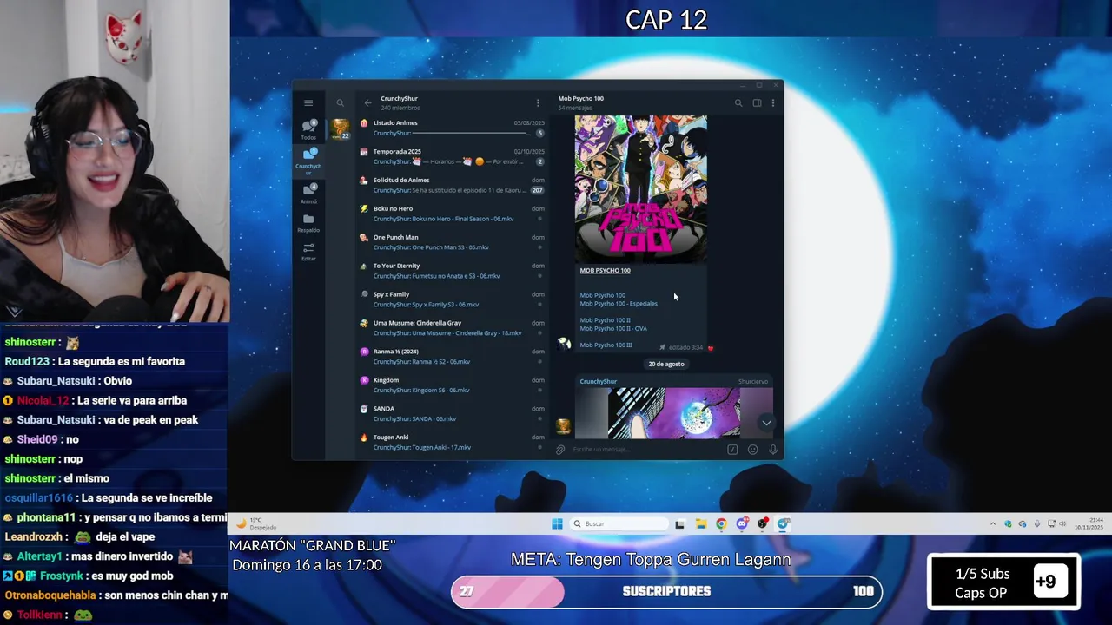Search within the Mob Psycho 100 chat
The image size is (1112, 625).
pyautogui.click(x=738, y=102)
